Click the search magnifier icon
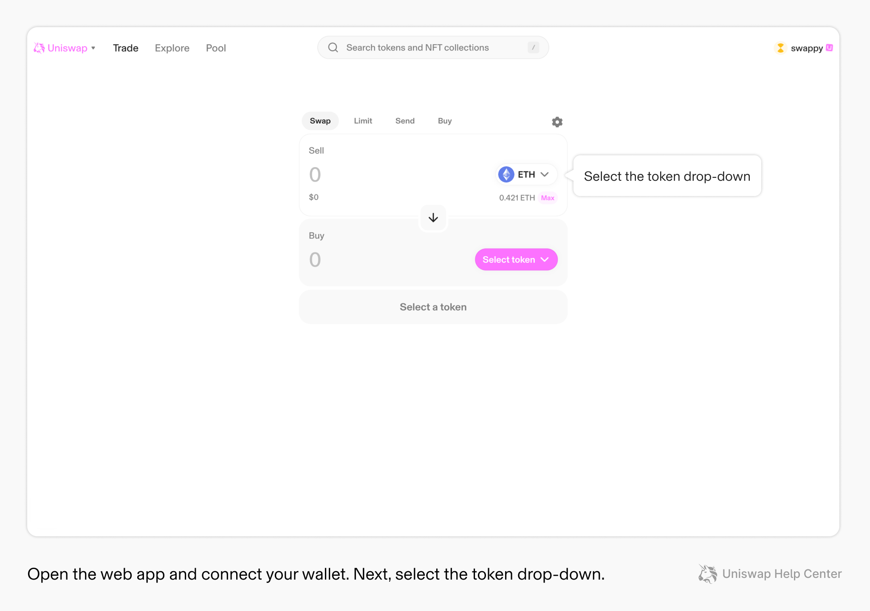This screenshot has width=870, height=611. pyautogui.click(x=334, y=48)
